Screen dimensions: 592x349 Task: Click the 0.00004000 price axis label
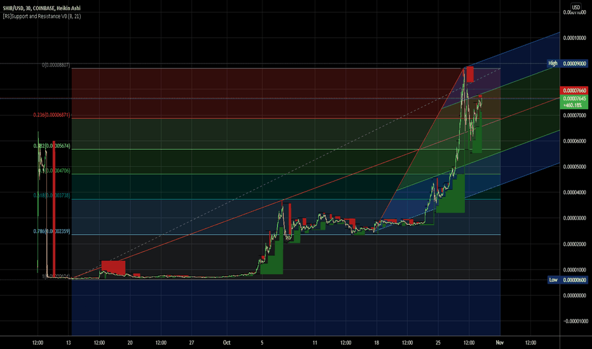coord(574,192)
